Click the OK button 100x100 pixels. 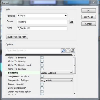pyautogui.click(x=88, y=11)
